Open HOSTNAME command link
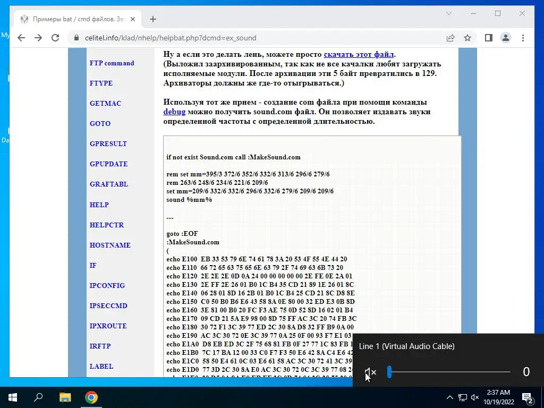The height and width of the screenshot is (408, 544). pyautogui.click(x=110, y=245)
